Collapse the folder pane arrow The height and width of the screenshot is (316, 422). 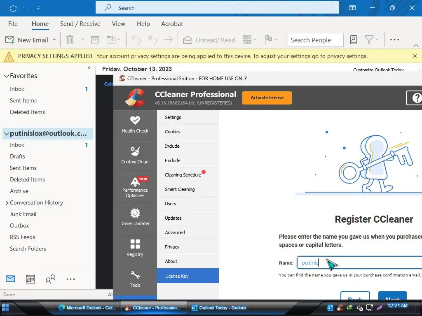(x=89, y=68)
